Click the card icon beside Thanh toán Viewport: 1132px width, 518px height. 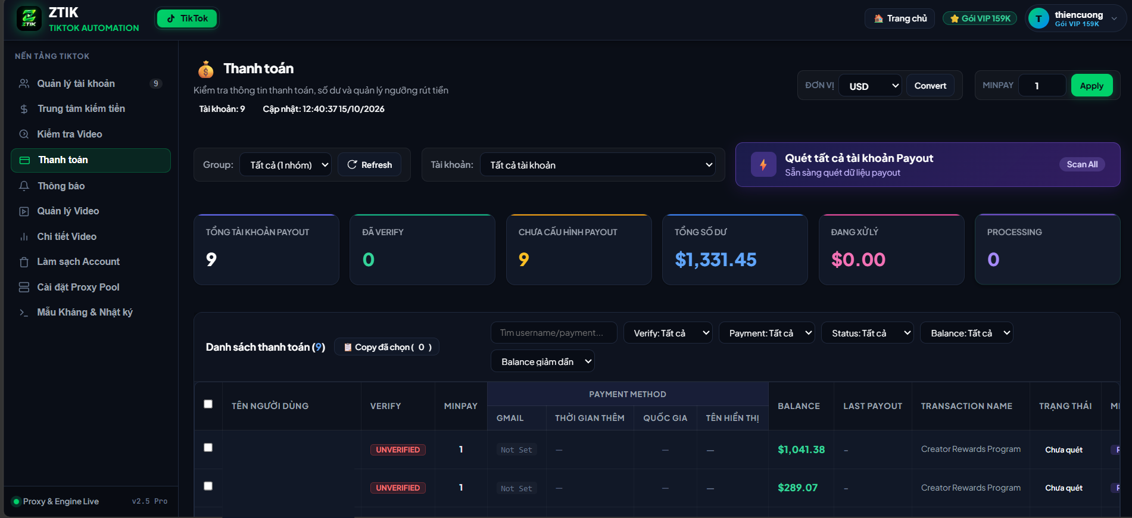coord(24,160)
